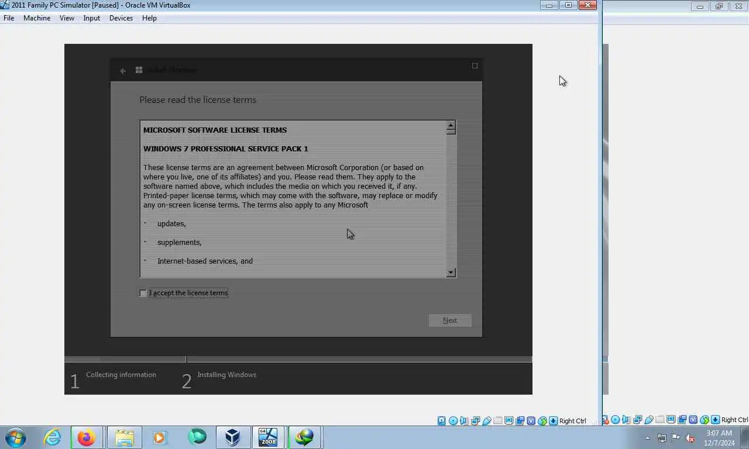
Task: Open the Help menu
Action: pyautogui.click(x=149, y=18)
